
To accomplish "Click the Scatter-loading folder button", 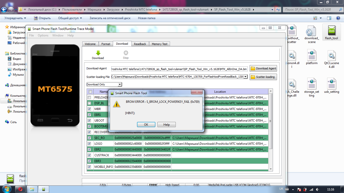I will coord(263,77).
